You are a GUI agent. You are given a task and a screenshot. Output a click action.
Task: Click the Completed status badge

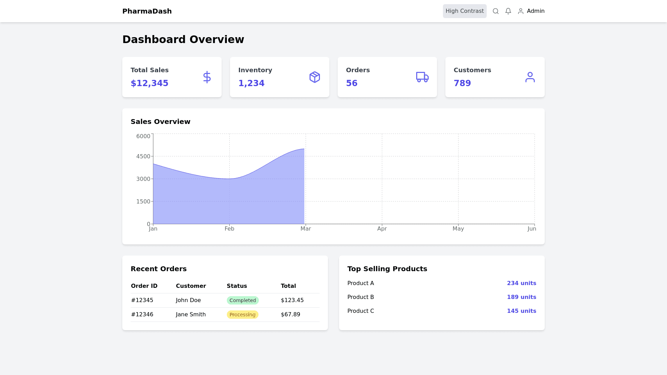click(242, 300)
